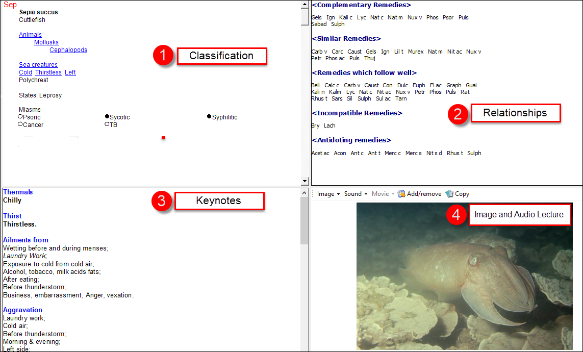This screenshot has height=352, width=583.
Task: Click Bry under Incompatible Remedies
Action: (315, 125)
